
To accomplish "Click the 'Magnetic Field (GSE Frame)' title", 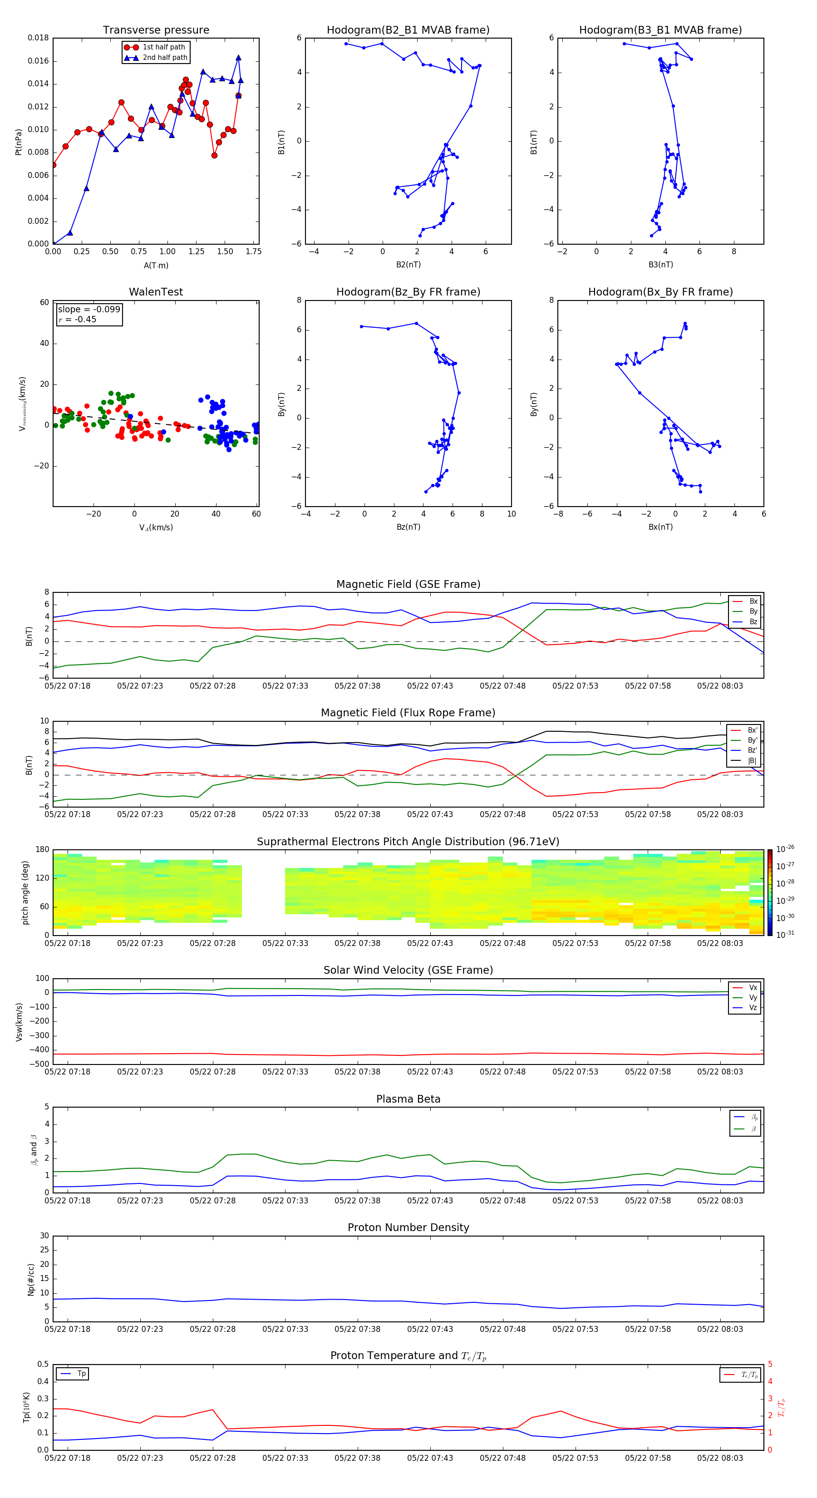I will (408, 584).
